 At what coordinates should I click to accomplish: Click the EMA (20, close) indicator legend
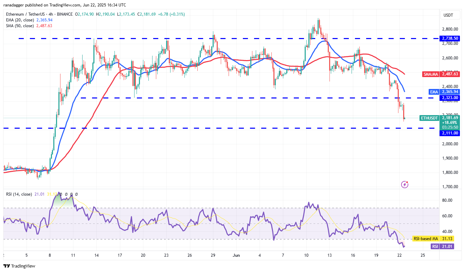coord(20,20)
